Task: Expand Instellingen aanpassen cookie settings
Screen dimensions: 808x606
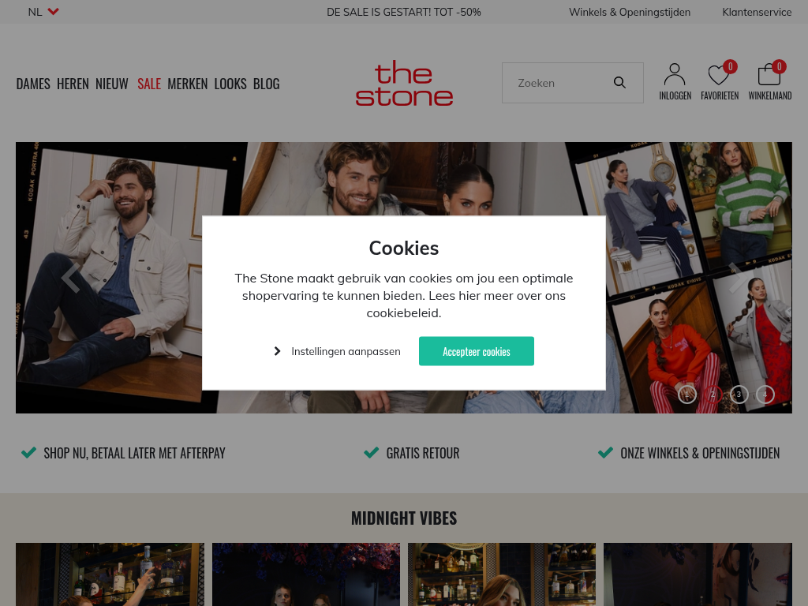Action: (337, 351)
